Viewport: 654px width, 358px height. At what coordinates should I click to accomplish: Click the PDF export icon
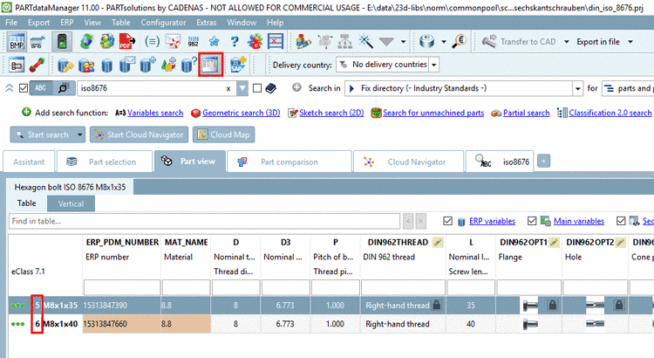(126, 41)
